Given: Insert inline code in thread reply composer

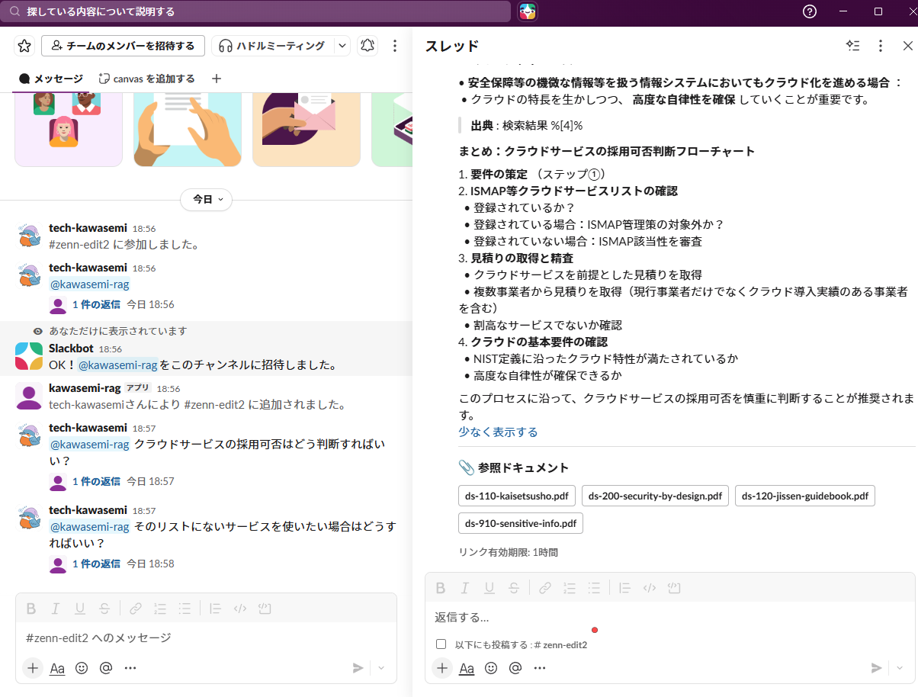Looking at the screenshot, I should [x=650, y=588].
